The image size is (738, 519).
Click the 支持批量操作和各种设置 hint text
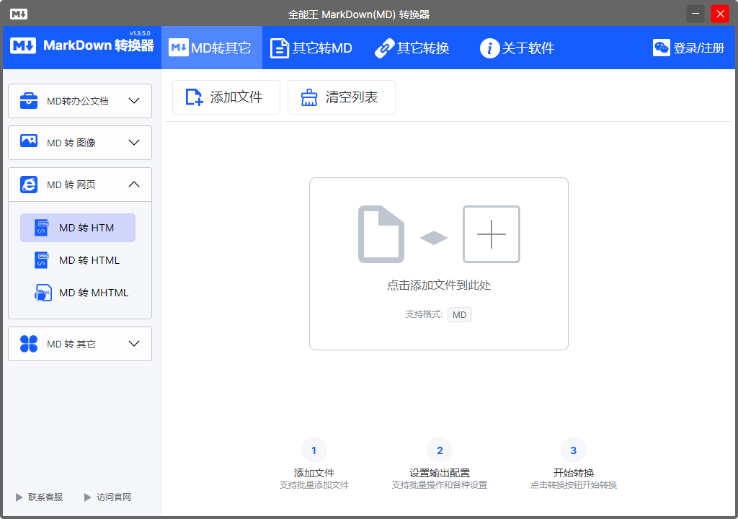tap(440, 485)
